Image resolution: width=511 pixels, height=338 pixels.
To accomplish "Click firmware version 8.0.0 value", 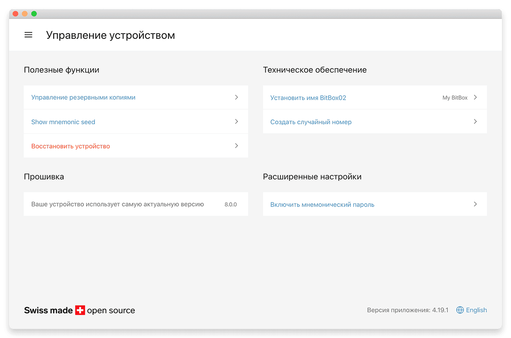I will coord(231,204).
